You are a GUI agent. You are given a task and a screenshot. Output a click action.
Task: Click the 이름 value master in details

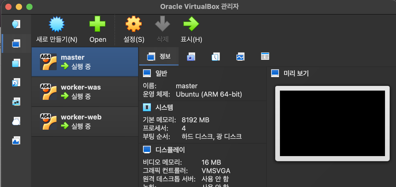[x=186, y=86]
